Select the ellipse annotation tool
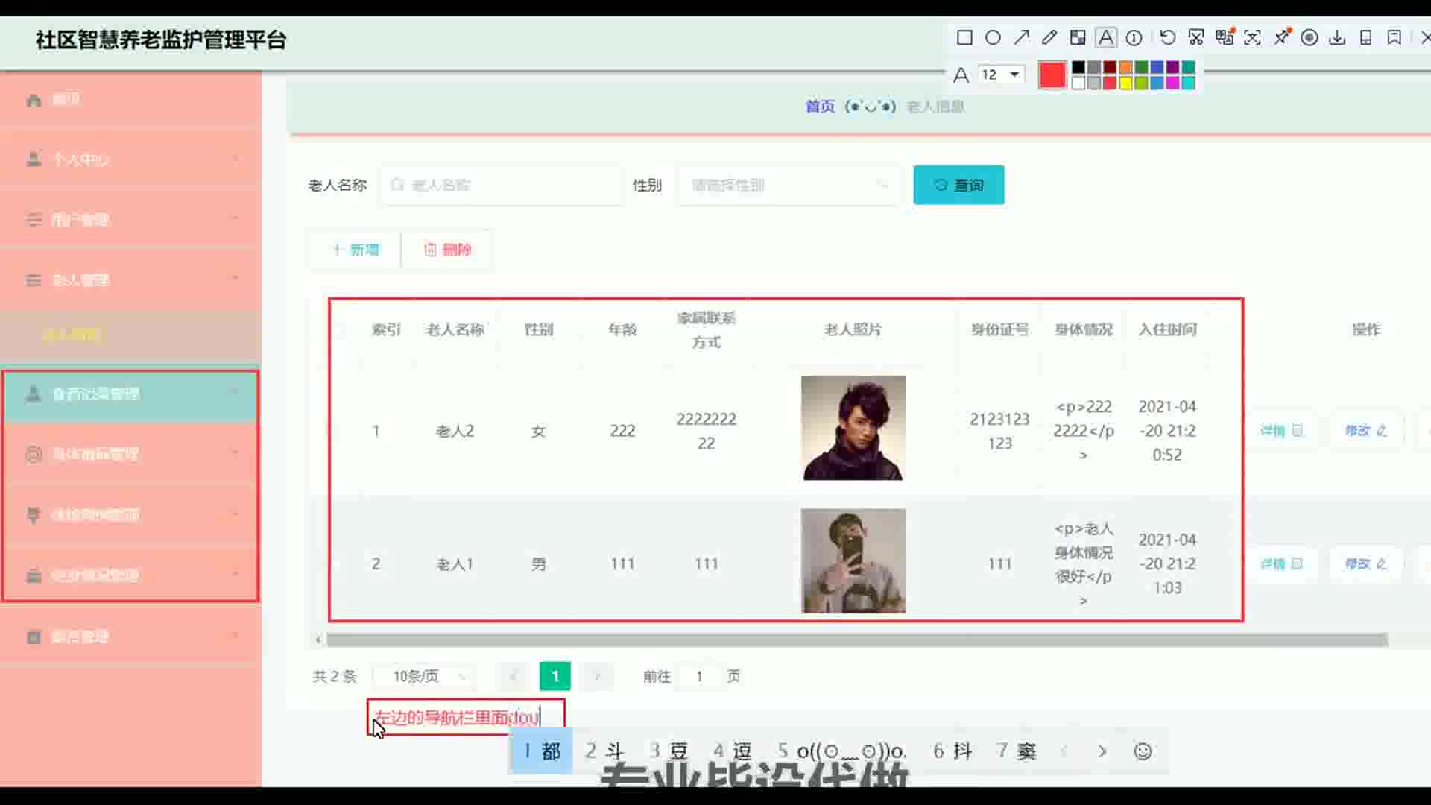This screenshot has width=1431, height=805. pyautogui.click(x=993, y=38)
